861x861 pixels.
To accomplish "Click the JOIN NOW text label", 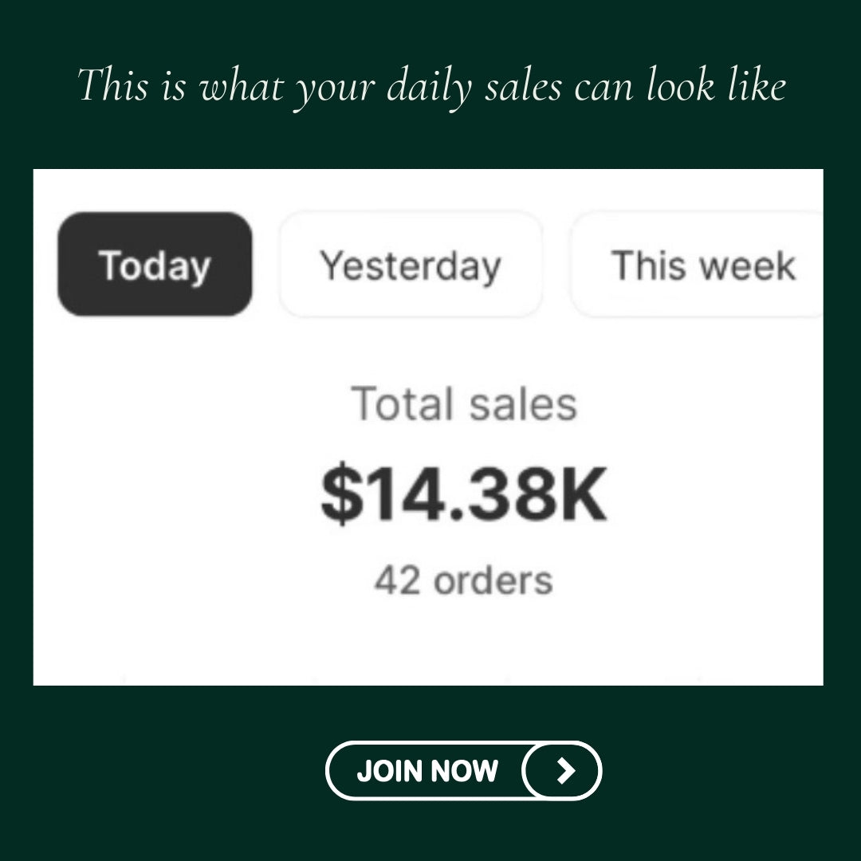I will tap(427, 771).
